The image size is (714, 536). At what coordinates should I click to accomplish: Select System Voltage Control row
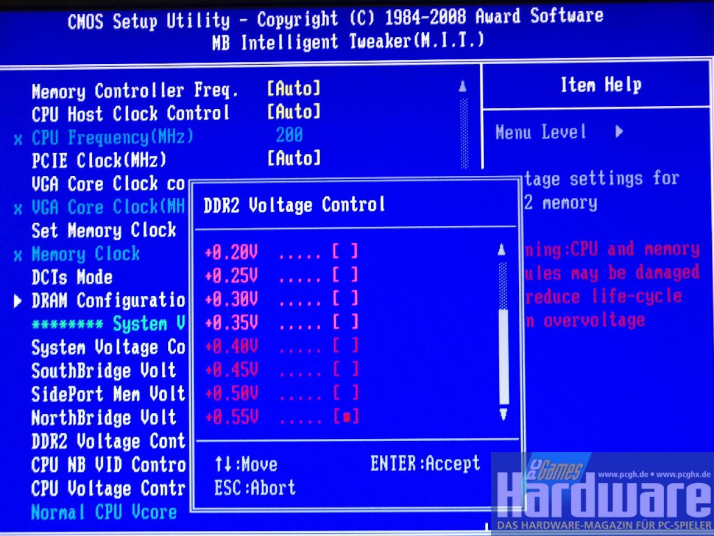pyautogui.click(x=108, y=348)
